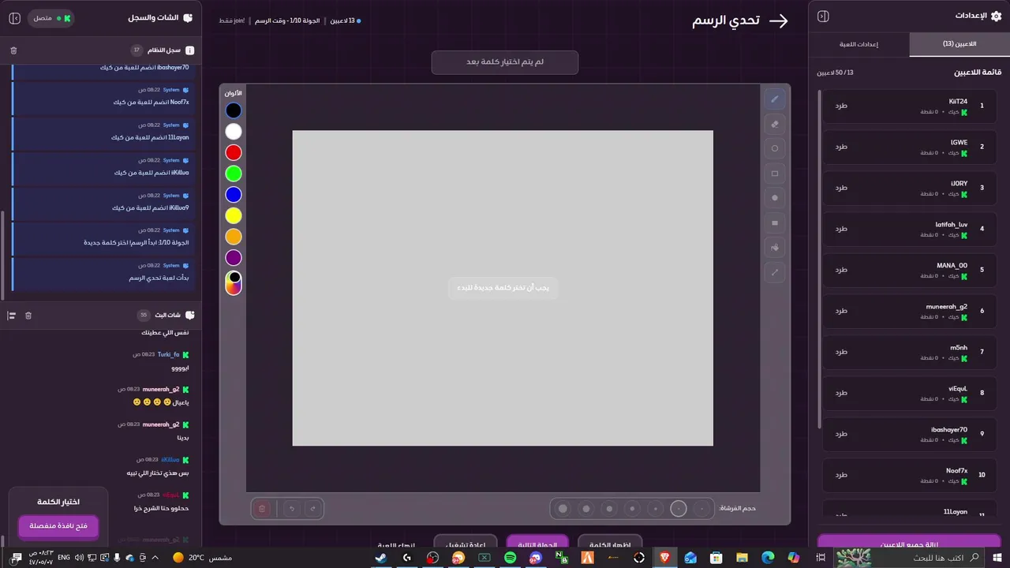Switch to the إعدادات اللعبة tab
Viewport: 1010px width, 568px height.
[859, 44]
